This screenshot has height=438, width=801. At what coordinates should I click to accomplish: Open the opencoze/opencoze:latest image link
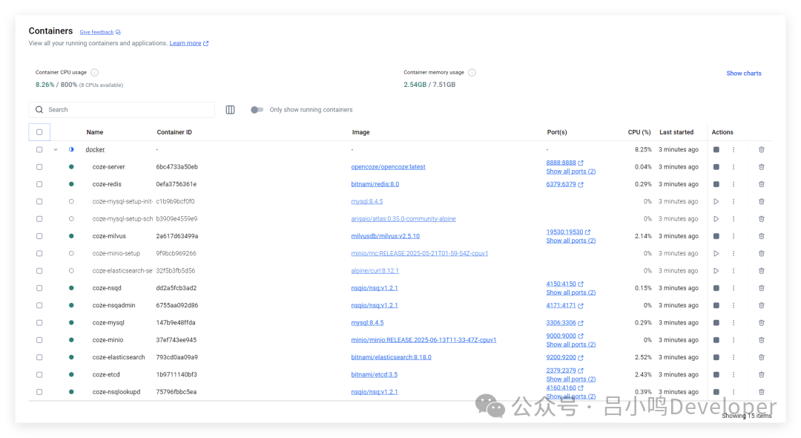[x=388, y=167]
